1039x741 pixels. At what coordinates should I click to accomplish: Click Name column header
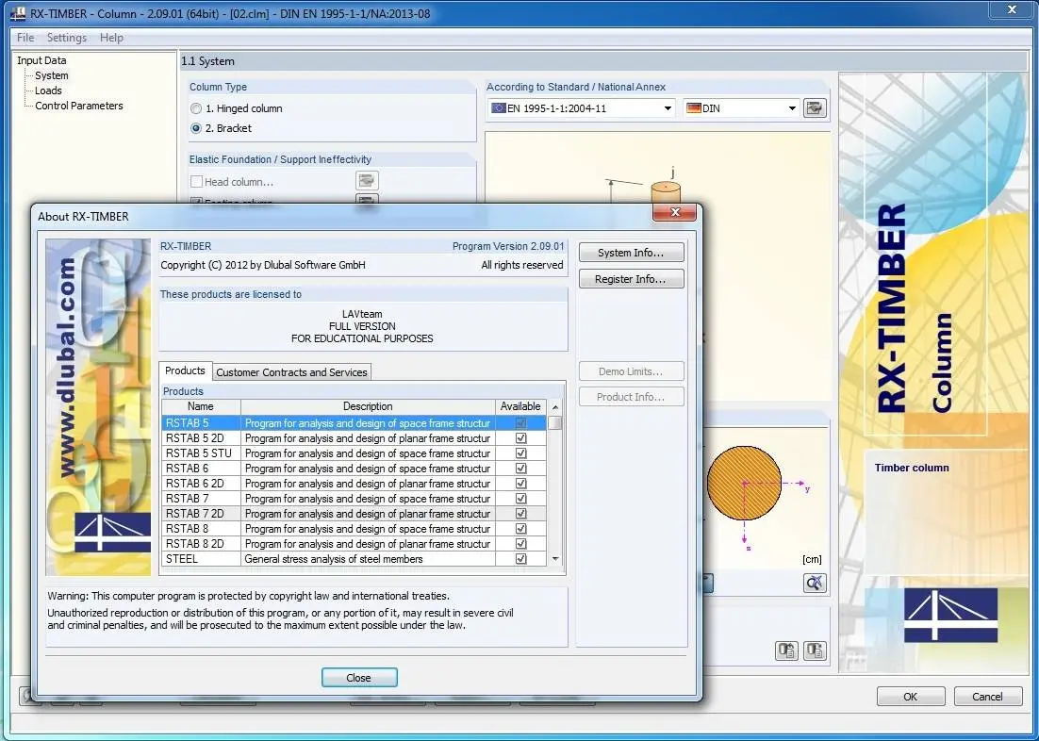201,406
